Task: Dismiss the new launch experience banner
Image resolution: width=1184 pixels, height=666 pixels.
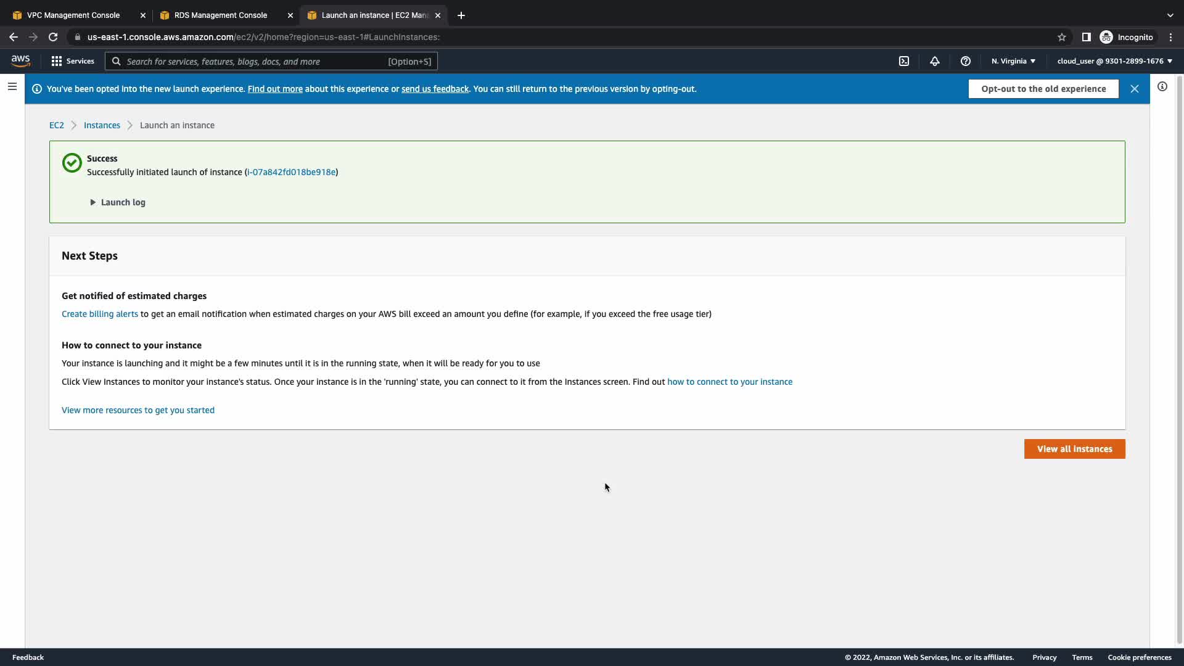Action: pos(1135,89)
